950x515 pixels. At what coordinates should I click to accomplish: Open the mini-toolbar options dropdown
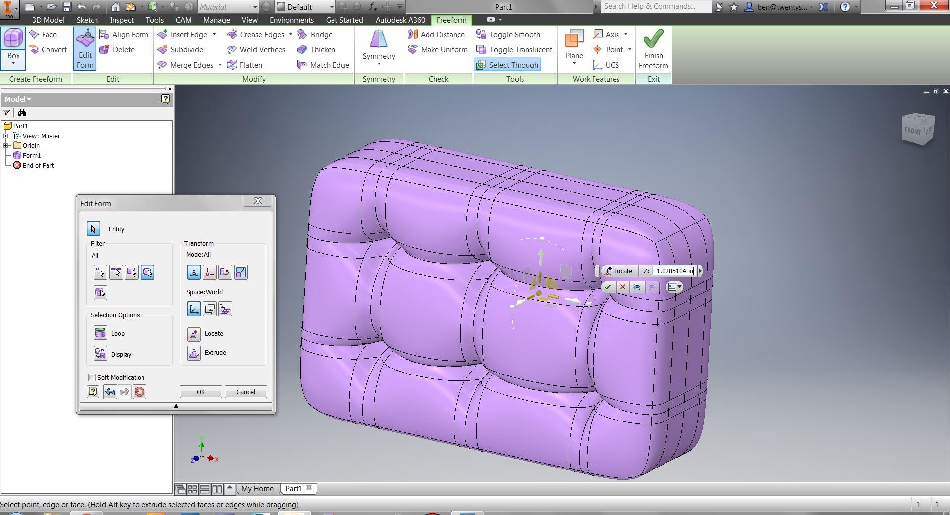(674, 287)
